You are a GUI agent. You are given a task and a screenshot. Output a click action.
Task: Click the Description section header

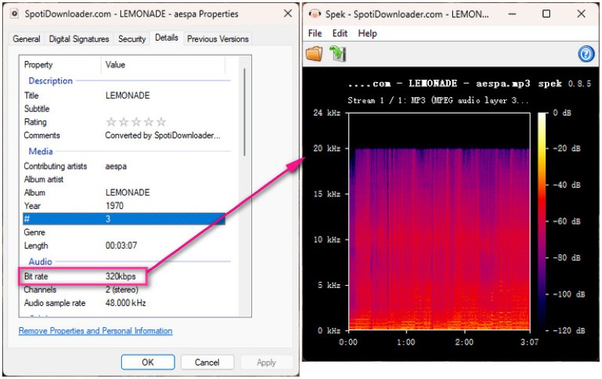[50, 80]
